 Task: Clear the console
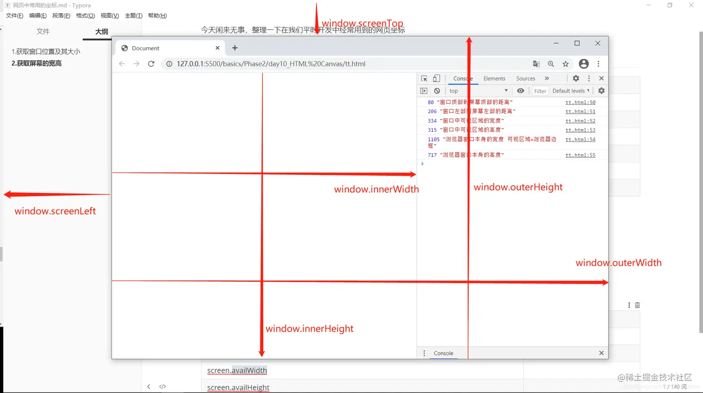click(437, 91)
